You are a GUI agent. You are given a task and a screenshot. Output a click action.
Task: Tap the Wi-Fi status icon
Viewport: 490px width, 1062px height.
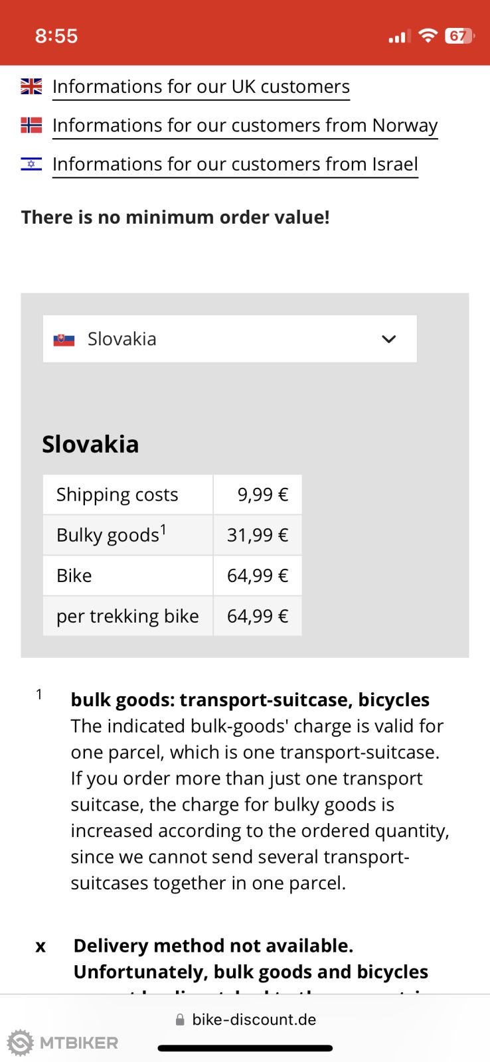[x=428, y=36]
